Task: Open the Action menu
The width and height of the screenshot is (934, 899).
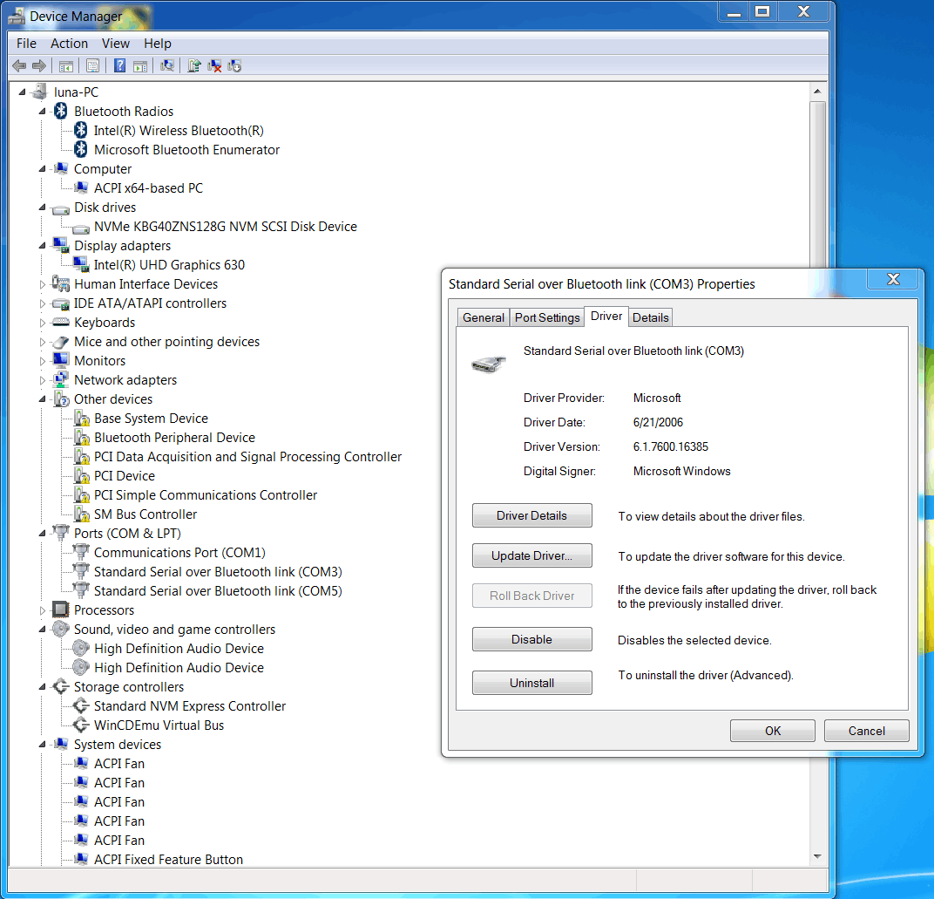Action: pyautogui.click(x=69, y=44)
